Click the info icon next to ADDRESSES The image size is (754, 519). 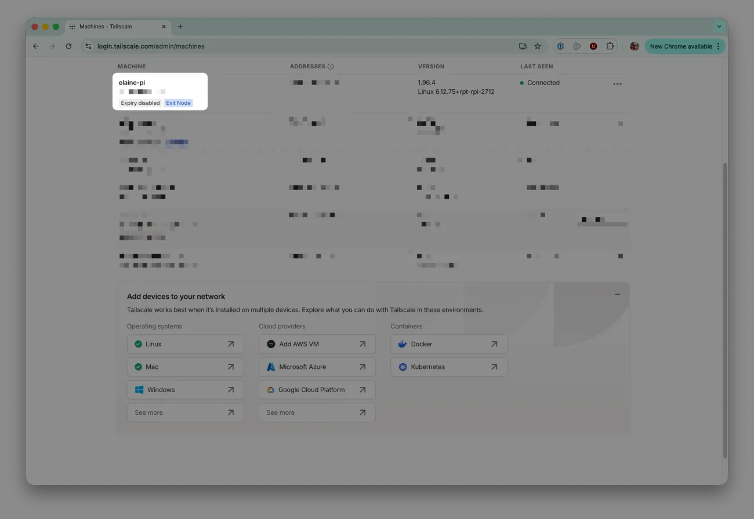331,67
